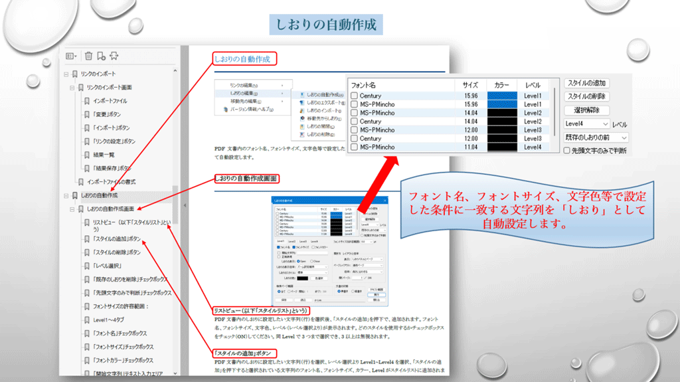Open the bookmark panel options menu icon
680x382 pixels.
71,56
